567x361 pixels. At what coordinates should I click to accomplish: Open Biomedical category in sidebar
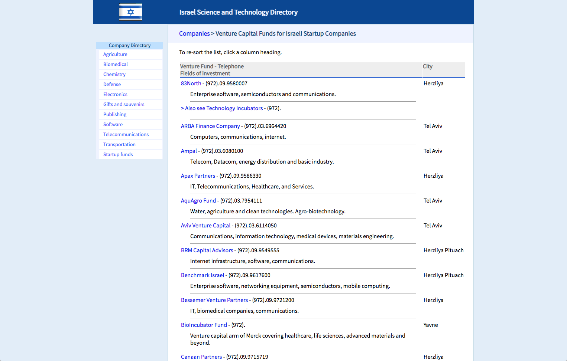click(x=116, y=64)
